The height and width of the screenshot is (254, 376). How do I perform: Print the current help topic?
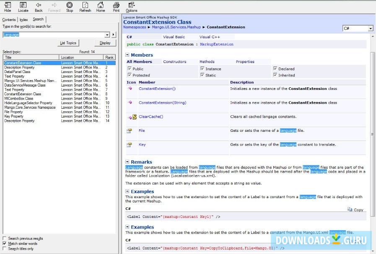(116, 7)
